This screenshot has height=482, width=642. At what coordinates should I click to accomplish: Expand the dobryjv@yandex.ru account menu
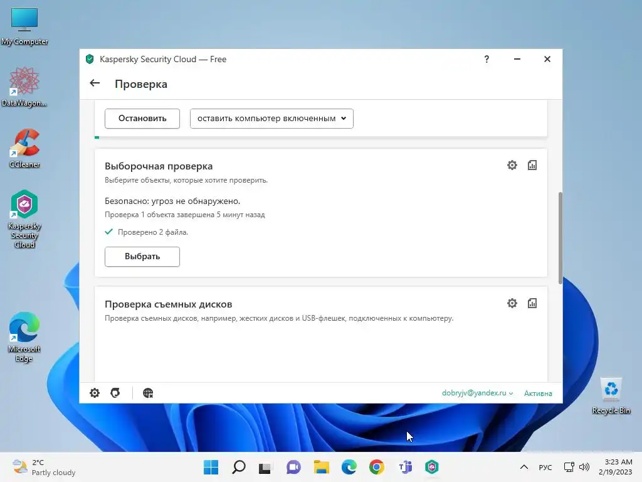[x=477, y=393]
